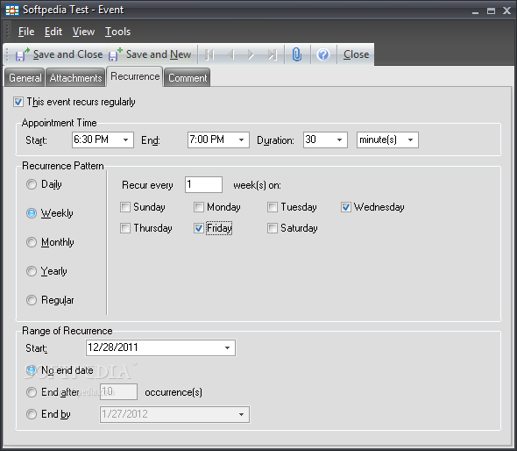This screenshot has height=451, width=517.
Task: Click the occurrences count field showing 10
Action: click(118, 392)
